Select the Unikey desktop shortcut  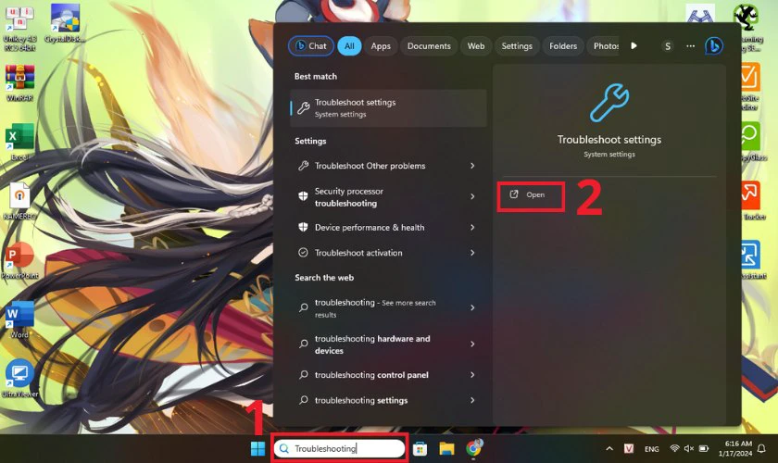click(19, 28)
